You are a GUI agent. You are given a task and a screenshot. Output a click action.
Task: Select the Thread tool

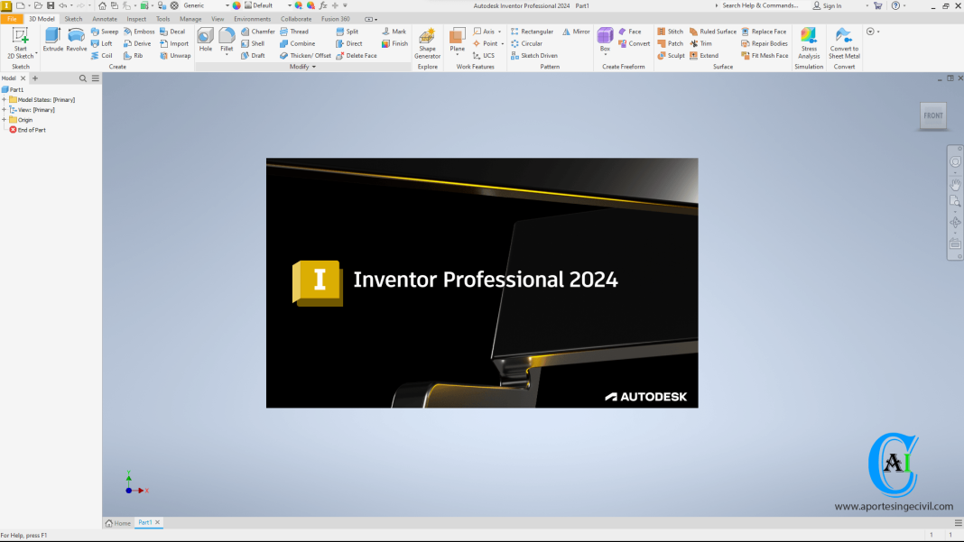tap(298, 31)
